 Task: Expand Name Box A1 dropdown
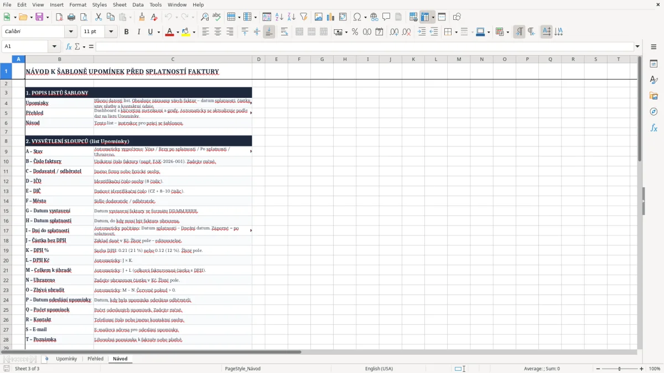click(x=54, y=46)
